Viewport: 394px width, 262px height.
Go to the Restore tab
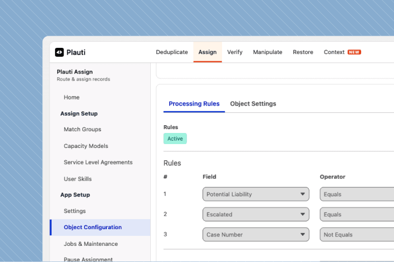pyautogui.click(x=303, y=52)
